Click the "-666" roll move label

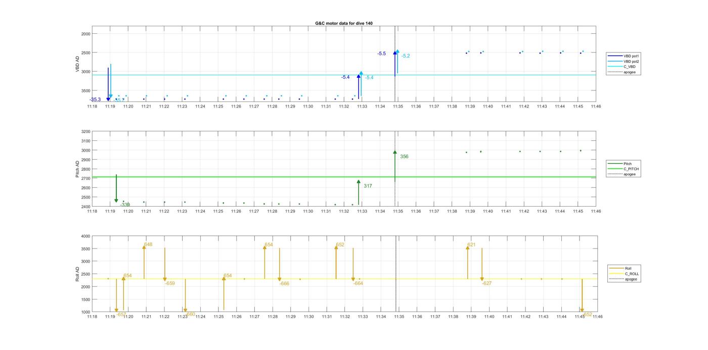point(284,283)
